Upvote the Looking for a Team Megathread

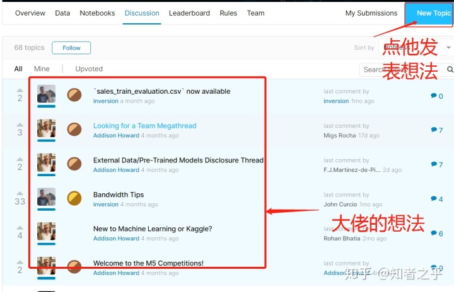(20, 125)
